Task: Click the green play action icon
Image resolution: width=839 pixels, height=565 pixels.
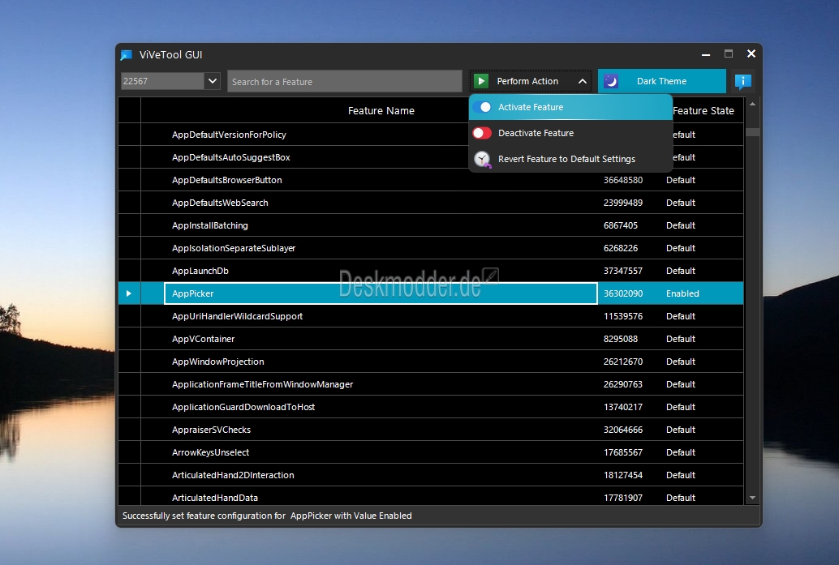Action: pos(481,81)
